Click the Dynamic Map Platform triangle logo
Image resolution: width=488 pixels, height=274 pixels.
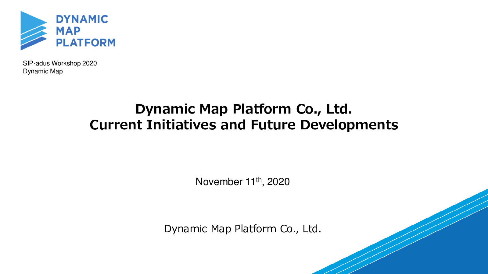[34, 30]
